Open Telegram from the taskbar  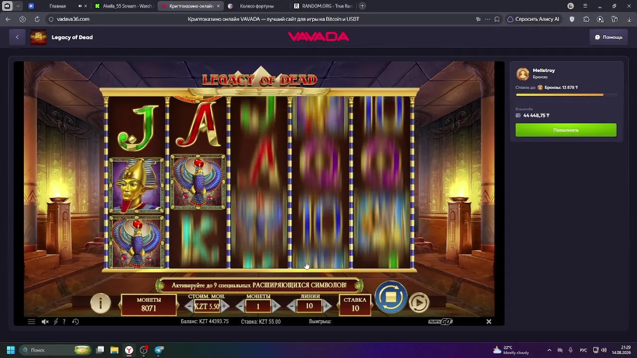(x=159, y=350)
